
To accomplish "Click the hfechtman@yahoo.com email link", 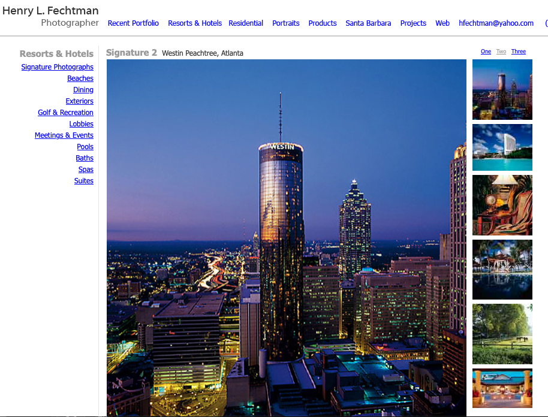I will [496, 23].
